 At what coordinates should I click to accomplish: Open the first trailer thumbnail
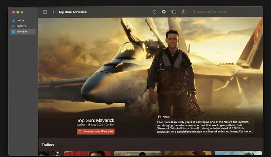[x=49, y=153]
